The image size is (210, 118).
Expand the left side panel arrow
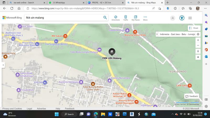coord(3,65)
